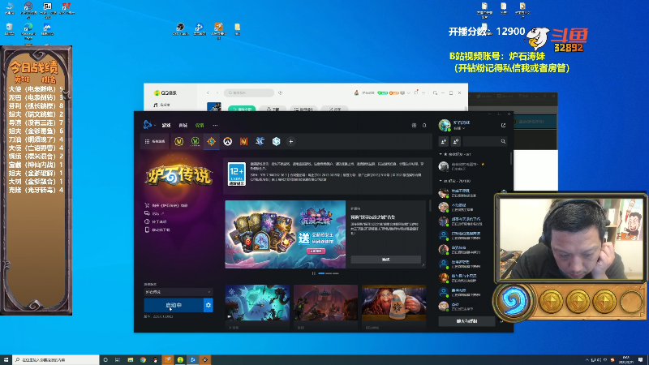Open the forum link with chat icon
Image resolution: width=649 pixels, height=365 pixels.
(154, 213)
